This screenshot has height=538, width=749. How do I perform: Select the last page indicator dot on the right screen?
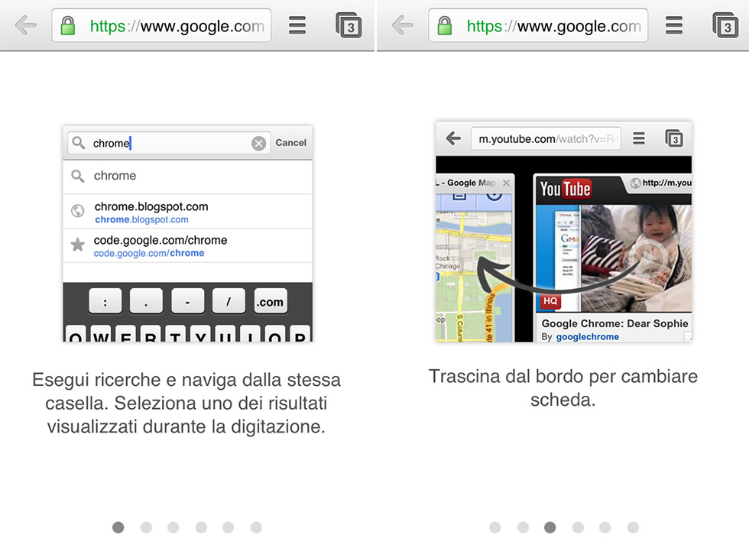[633, 527]
